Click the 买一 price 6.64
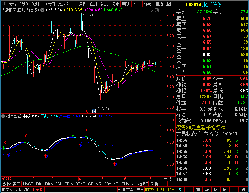 click(x=207, y=49)
